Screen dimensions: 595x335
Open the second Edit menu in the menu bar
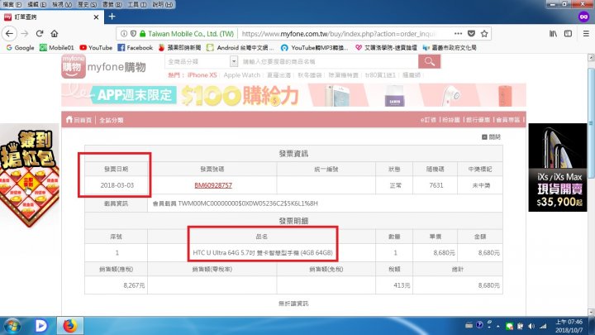tap(37, 5)
